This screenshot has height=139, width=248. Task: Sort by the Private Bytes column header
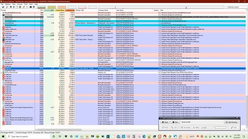pyautogui.click(x=60, y=10)
